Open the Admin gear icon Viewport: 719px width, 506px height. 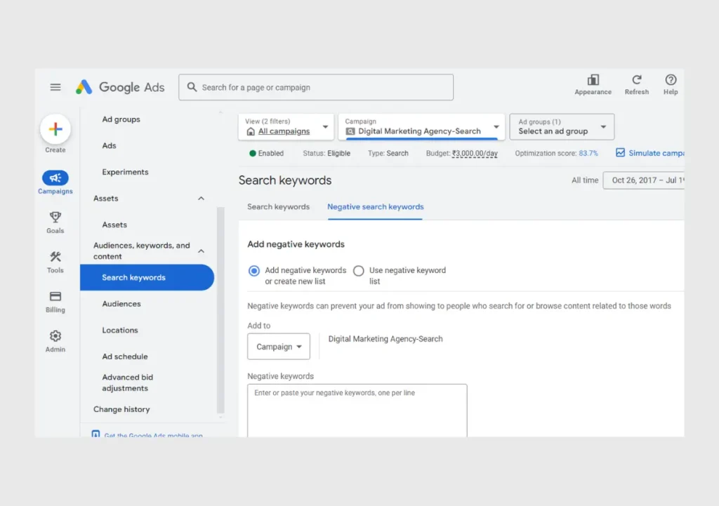55,336
